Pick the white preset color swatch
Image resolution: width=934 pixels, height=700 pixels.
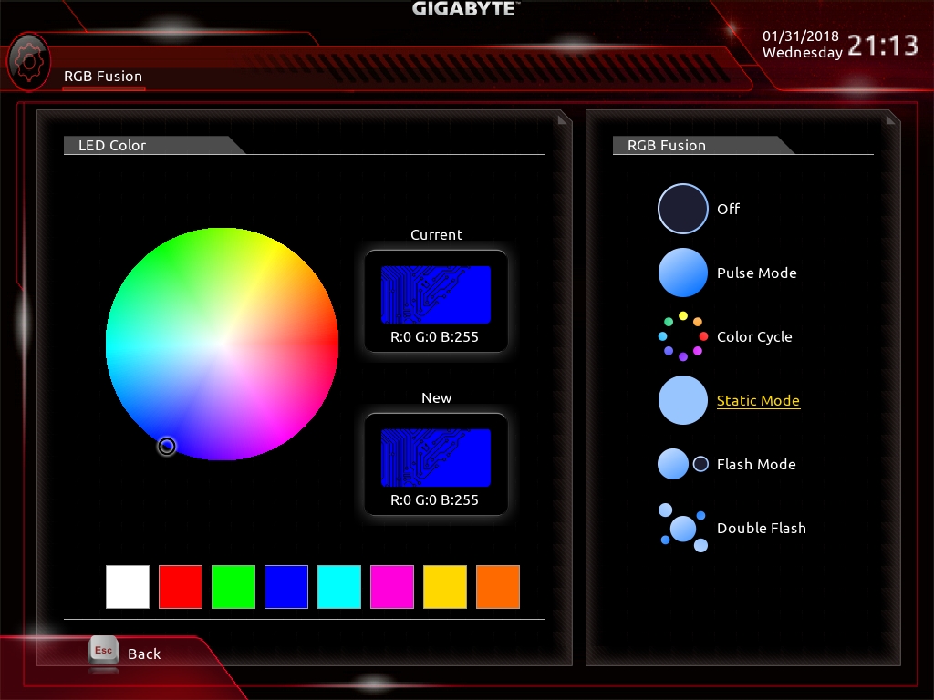point(128,587)
